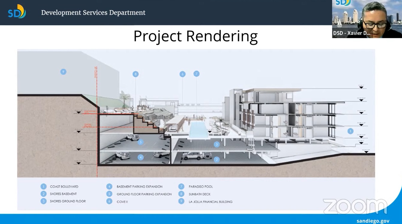402x224 pixels.
Task: Click the SD logo in the header
Action: pos(17,12)
